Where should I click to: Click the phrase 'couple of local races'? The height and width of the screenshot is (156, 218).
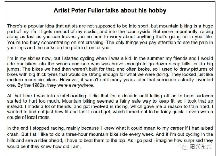(x=28, y=117)
